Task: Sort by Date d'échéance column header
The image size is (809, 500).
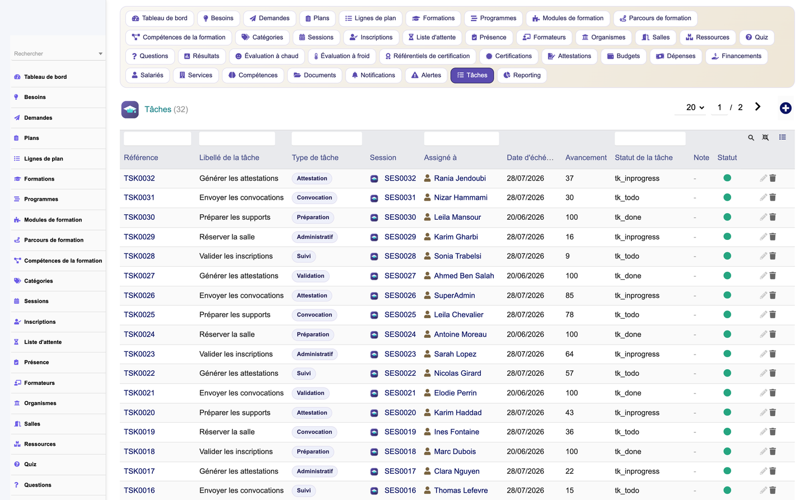Action: [530, 158]
